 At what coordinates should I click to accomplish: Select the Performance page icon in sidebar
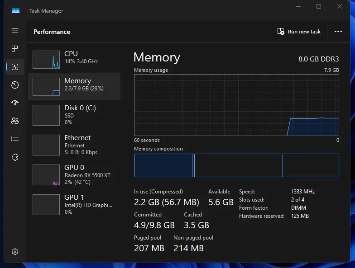(x=15, y=67)
